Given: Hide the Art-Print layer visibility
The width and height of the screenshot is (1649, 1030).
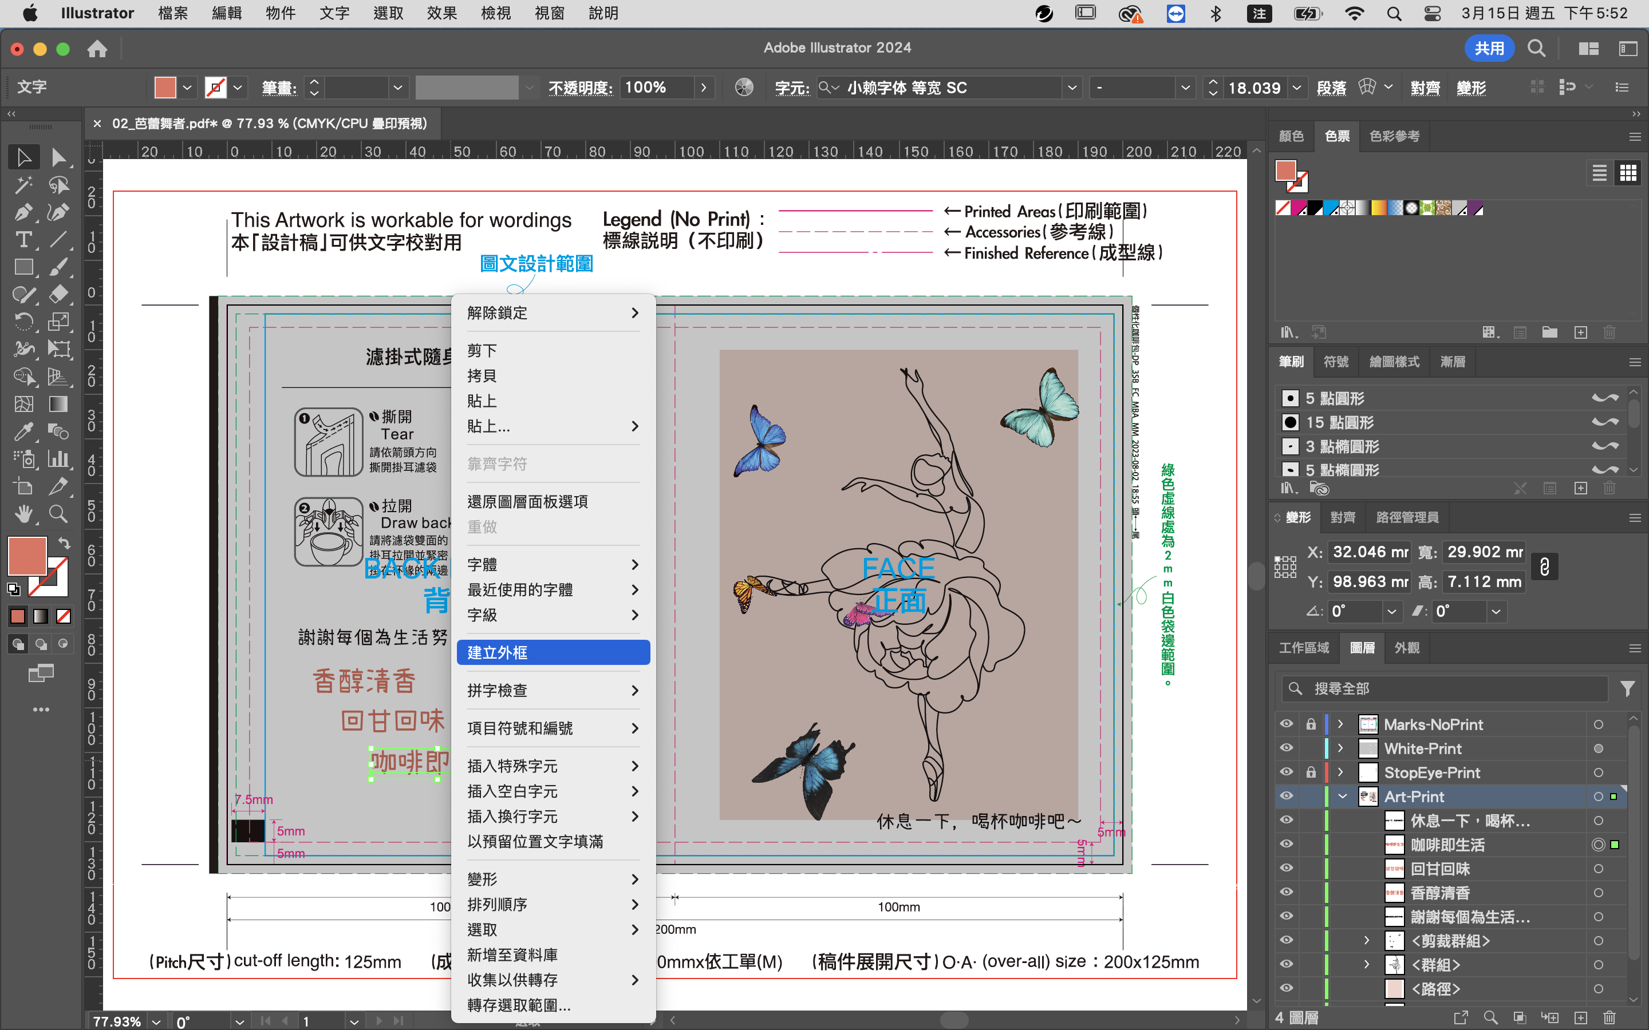Looking at the screenshot, I should pos(1287,795).
